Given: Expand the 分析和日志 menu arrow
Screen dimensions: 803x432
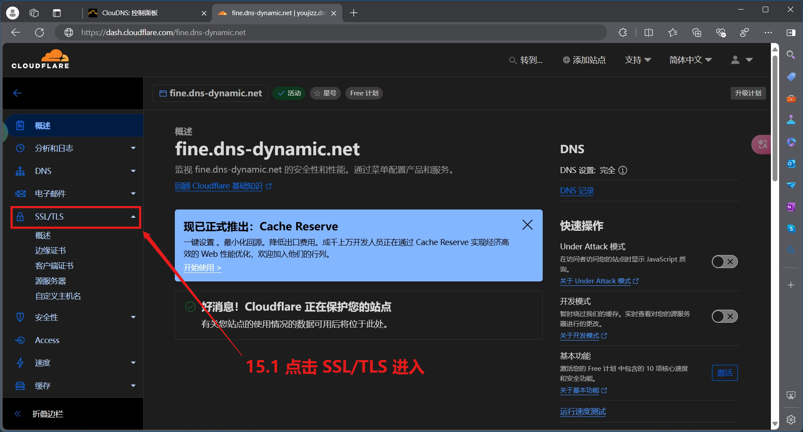Looking at the screenshot, I should click(133, 148).
